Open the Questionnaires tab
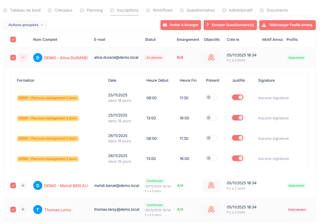This screenshot has height=224, width=324. [200, 10]
